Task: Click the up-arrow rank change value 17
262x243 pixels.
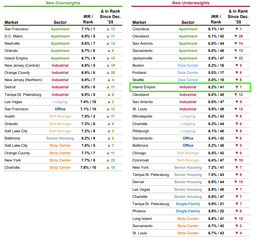Action: pyautogui.click(x=110, y=36)
